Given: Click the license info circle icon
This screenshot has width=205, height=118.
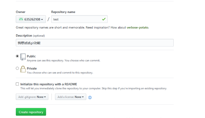Looking at the screenshot, I should coord(90,97).
